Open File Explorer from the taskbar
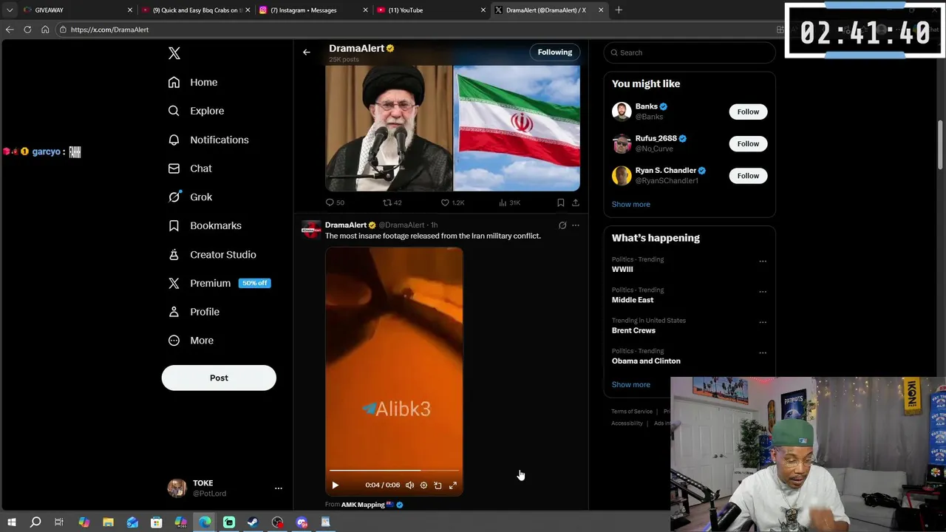The height and width of the screenshot is (532, 946). point(108,522)
